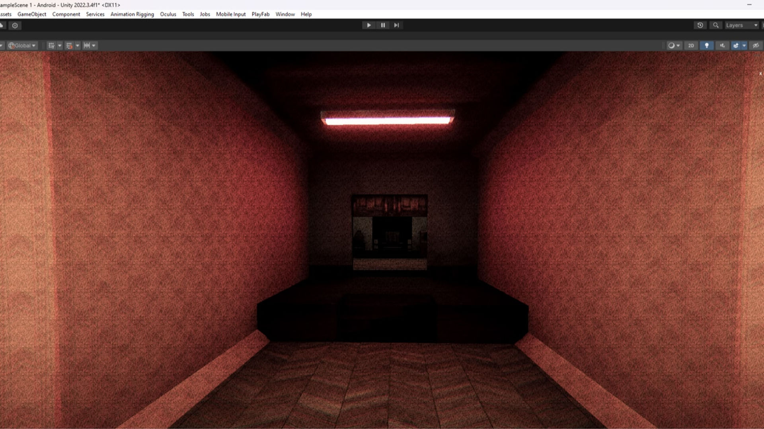
Task: Start Play mode with the Play button
Action: tap(369, 25)
